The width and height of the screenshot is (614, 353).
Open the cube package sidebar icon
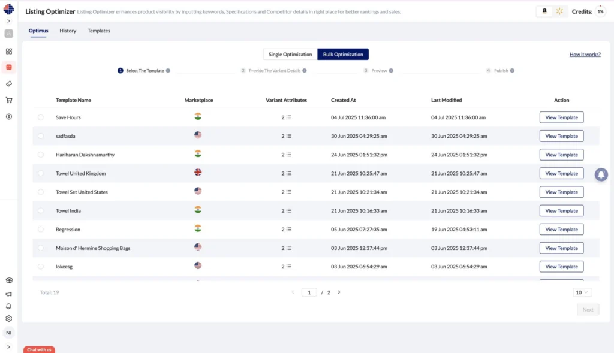point(8,280)
